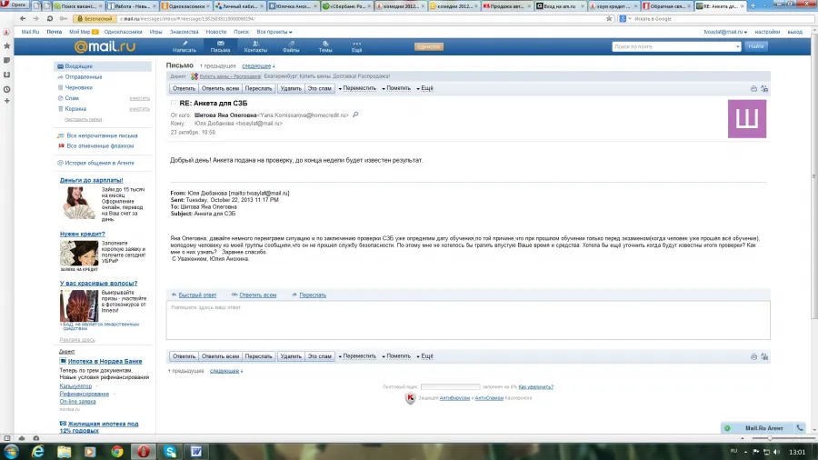
Task: Adjust the Opera zoom slider in status bar
Action: 772,438
